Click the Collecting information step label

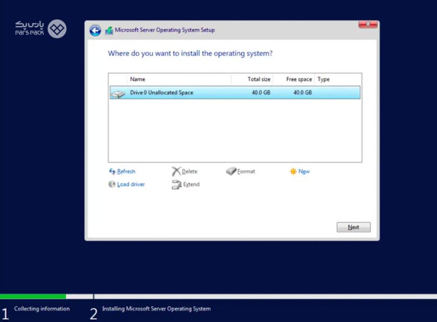[x=42, y=308]
